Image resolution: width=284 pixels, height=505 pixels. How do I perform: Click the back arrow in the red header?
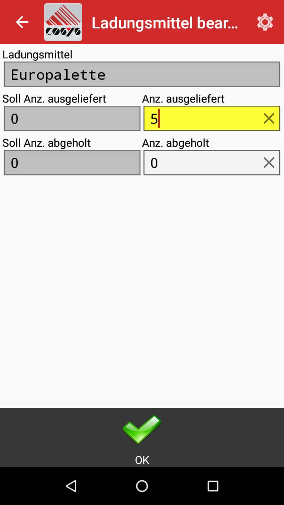22,22
